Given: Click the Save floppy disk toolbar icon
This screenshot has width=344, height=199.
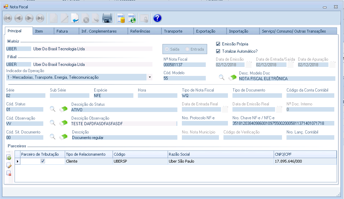Looking at the screenshot, I should (107, 18).
